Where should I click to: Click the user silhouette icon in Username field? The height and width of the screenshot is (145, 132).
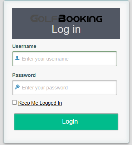tap(17, 58)
